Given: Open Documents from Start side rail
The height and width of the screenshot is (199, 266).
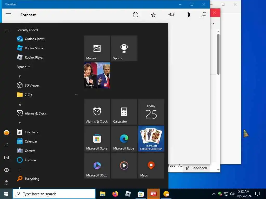Looking at the screenshot, I should point(6,145).
